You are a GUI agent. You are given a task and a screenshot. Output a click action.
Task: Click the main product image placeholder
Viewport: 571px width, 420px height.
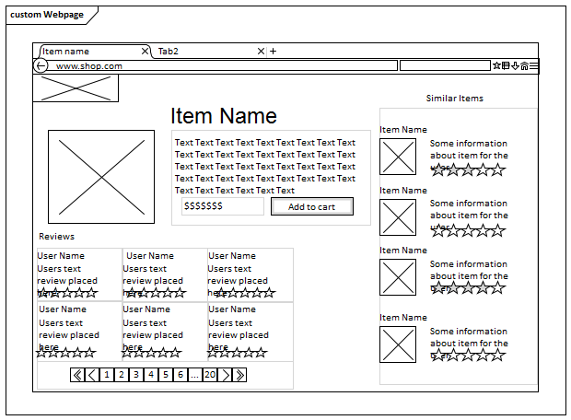[x=101, y=177]
